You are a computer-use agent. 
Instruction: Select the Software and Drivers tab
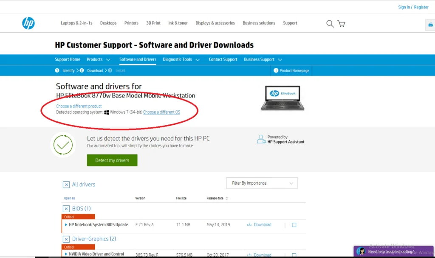click(138, 59)
